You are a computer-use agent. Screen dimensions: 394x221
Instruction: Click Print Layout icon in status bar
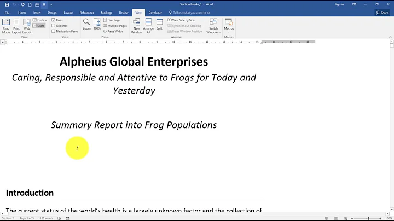(336, 218)
